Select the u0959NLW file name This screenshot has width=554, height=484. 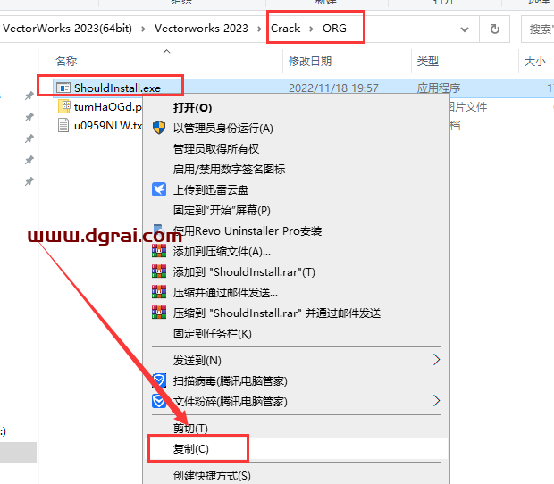tap(108, 126)
